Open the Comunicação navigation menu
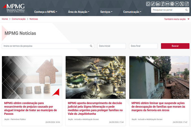This screenshot has width=191, height=127. click(x=132, y=12)
